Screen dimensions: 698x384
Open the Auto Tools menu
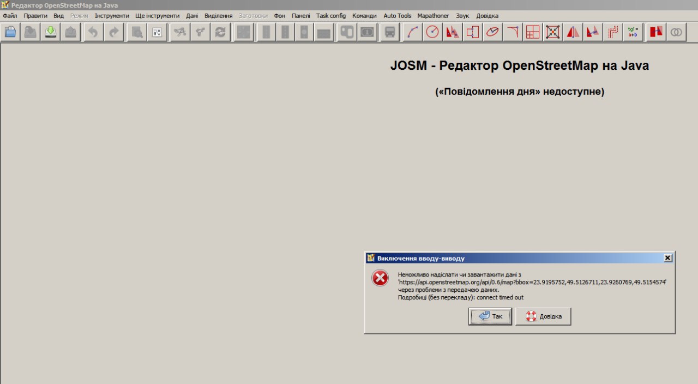coord(398,16)
